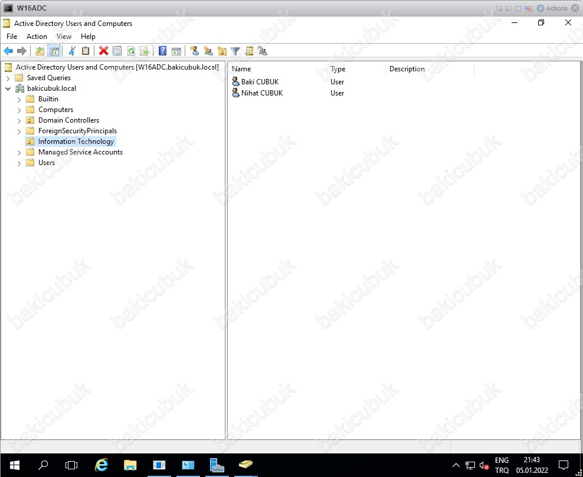Click the Find objects magnifier icon
Viewport: 583px width, 477px height.
coord(249,51)
